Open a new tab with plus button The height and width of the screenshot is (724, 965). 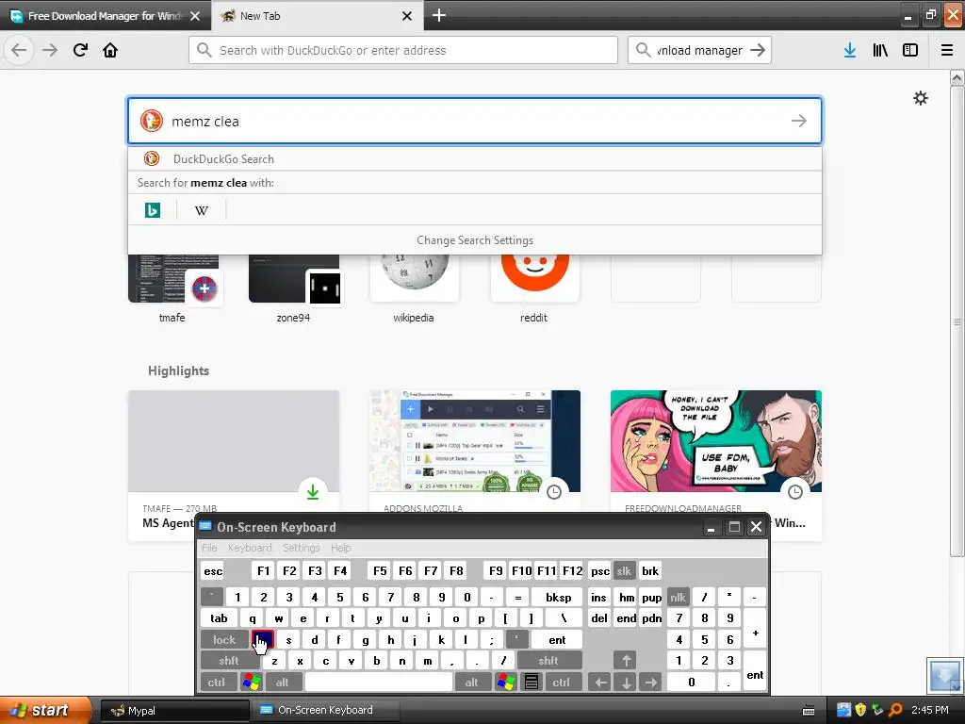[439, 15]
